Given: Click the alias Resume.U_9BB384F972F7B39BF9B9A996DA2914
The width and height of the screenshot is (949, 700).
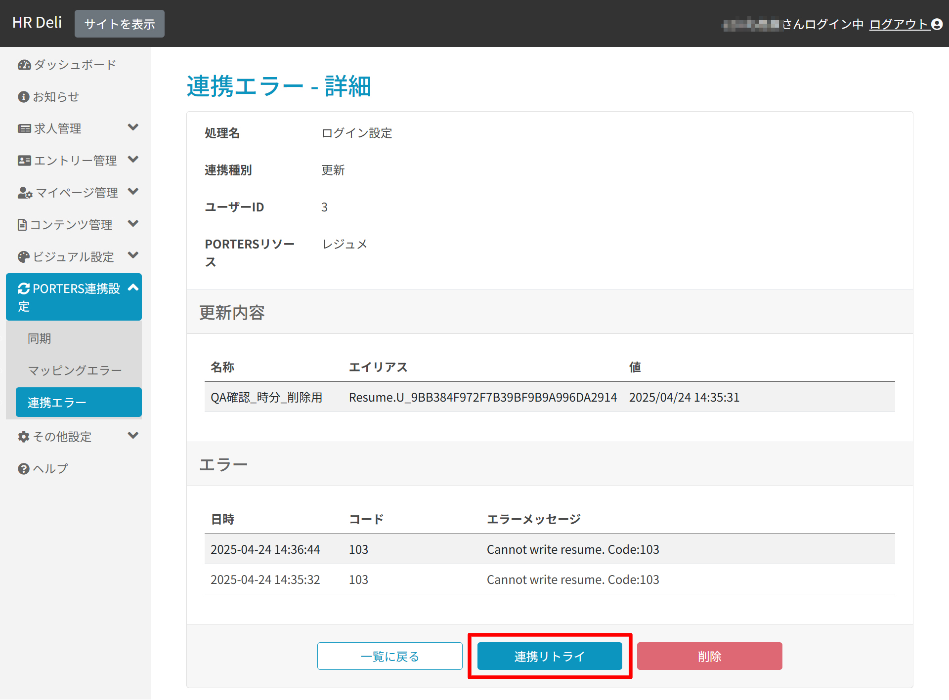Looking at the screenshot, I should pos(483,398).
